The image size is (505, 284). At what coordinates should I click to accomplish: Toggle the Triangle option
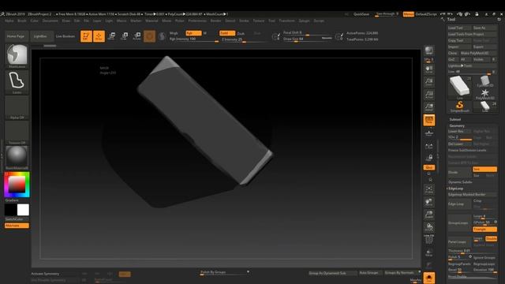(484, 230)
